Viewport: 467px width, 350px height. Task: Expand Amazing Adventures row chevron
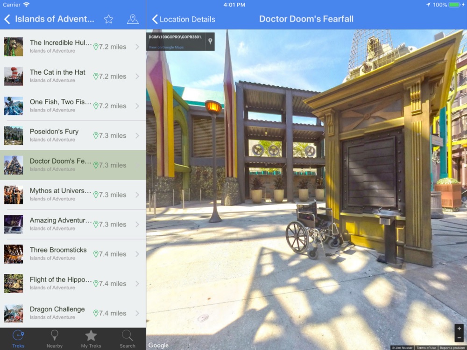tap(137, 224)
